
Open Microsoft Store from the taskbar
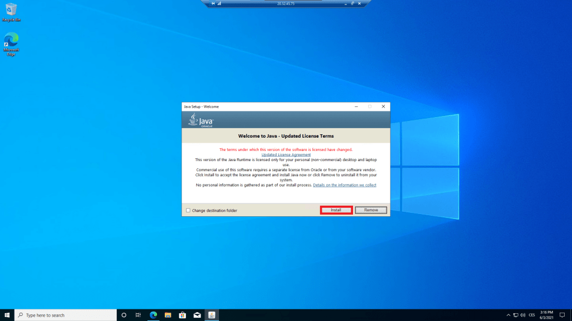point(182,315)
